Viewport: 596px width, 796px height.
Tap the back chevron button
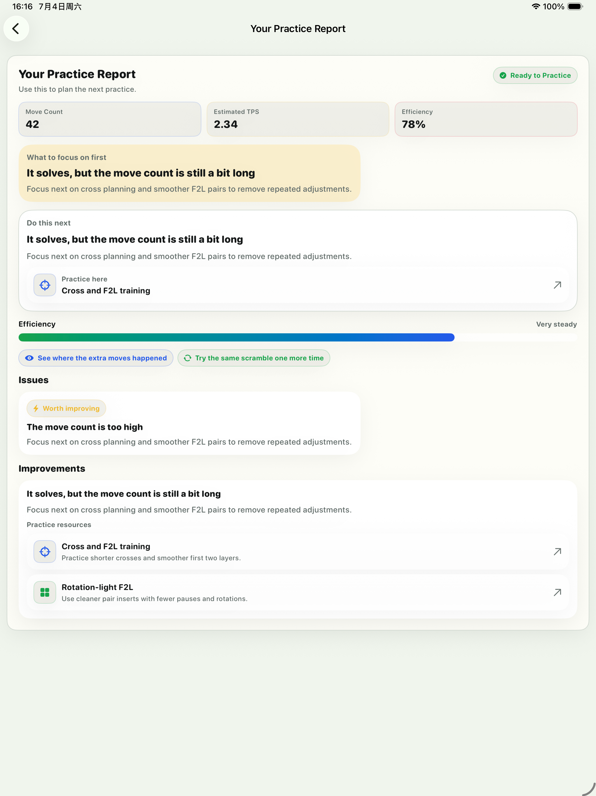coord(16,29)
